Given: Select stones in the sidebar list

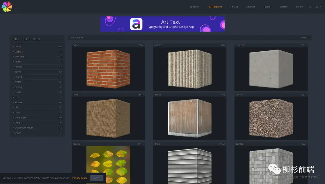Looking at the screenshot, I should click(18, 102).
